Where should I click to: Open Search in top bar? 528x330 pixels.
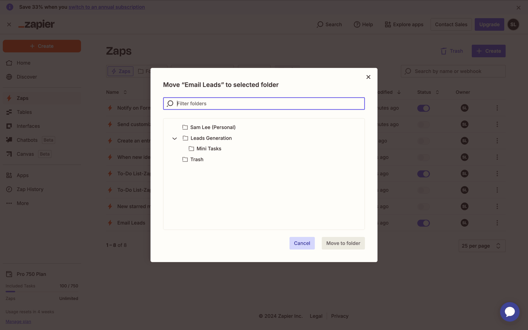click(x=329, y=24)
